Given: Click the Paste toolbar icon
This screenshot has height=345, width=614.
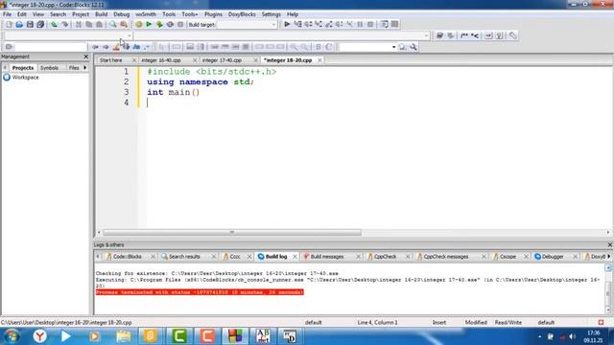Looking at the screenshot, I should [100, 24].
